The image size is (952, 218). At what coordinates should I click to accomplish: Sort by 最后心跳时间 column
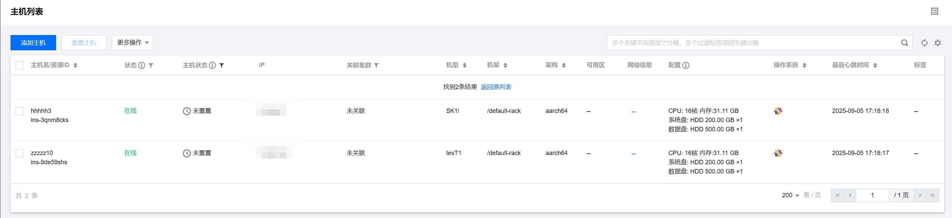click(875, 65)
